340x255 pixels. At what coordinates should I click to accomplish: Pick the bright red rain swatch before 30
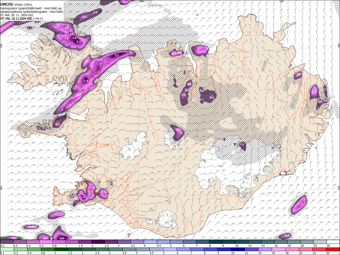333,249
